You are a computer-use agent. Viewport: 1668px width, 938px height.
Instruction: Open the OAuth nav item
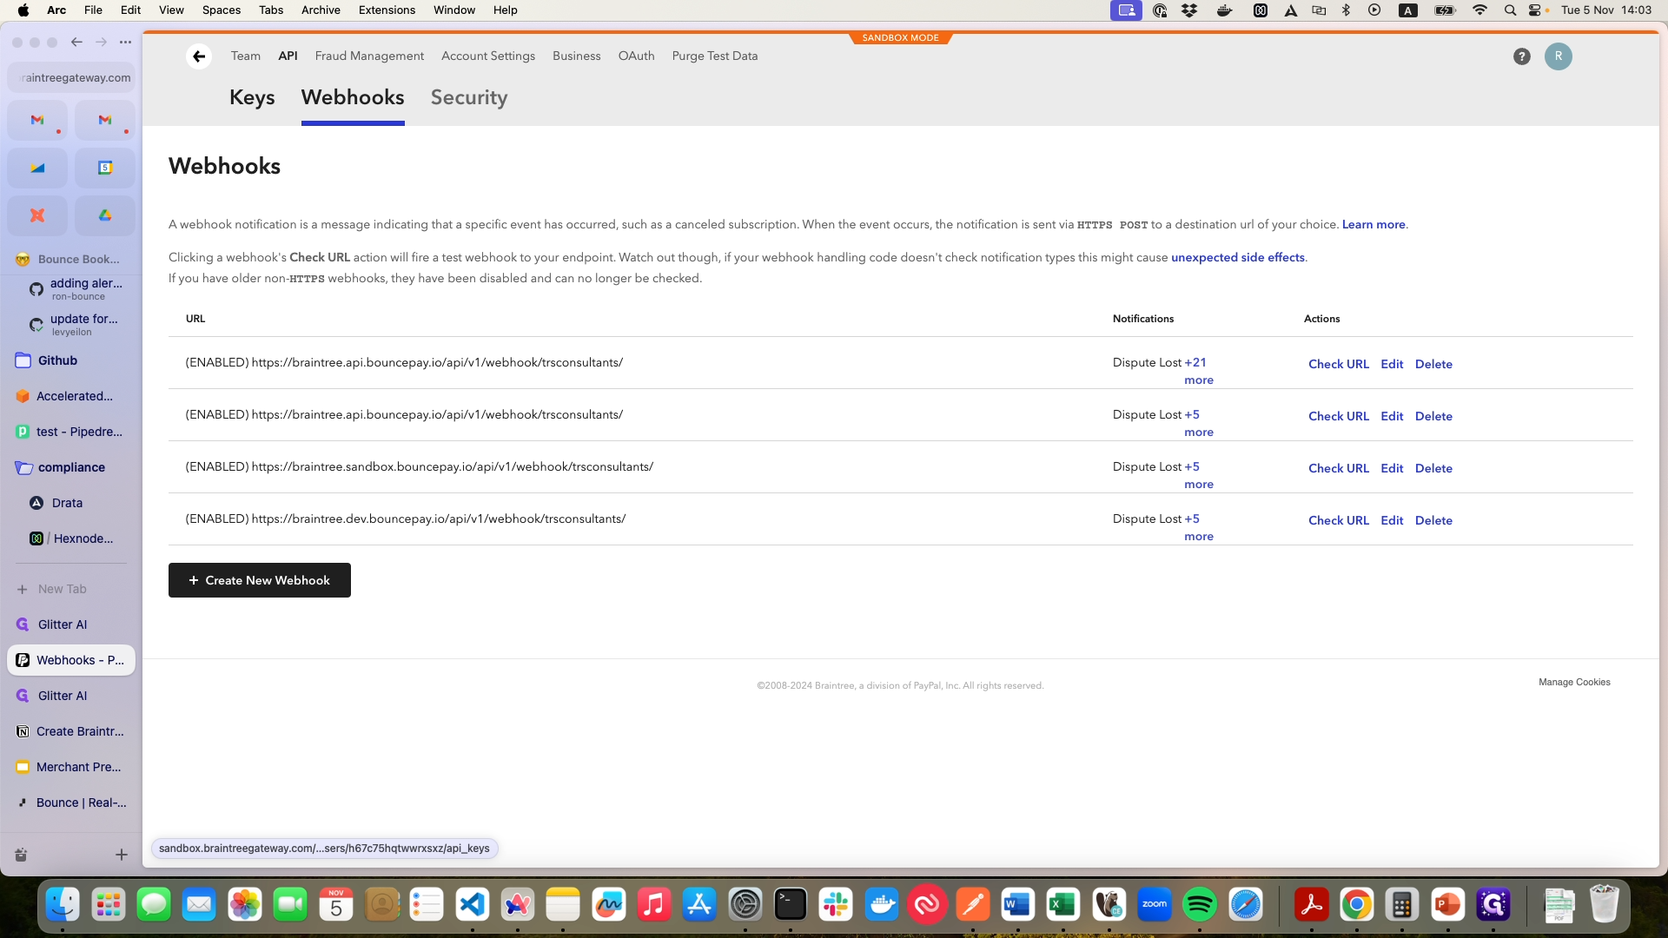[x=636, y=56]
